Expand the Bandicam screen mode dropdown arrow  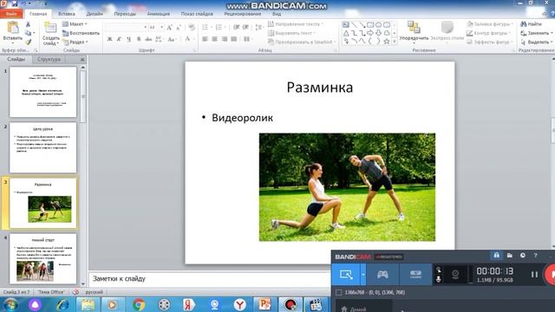pyautogui.click(x=362, y=274)
